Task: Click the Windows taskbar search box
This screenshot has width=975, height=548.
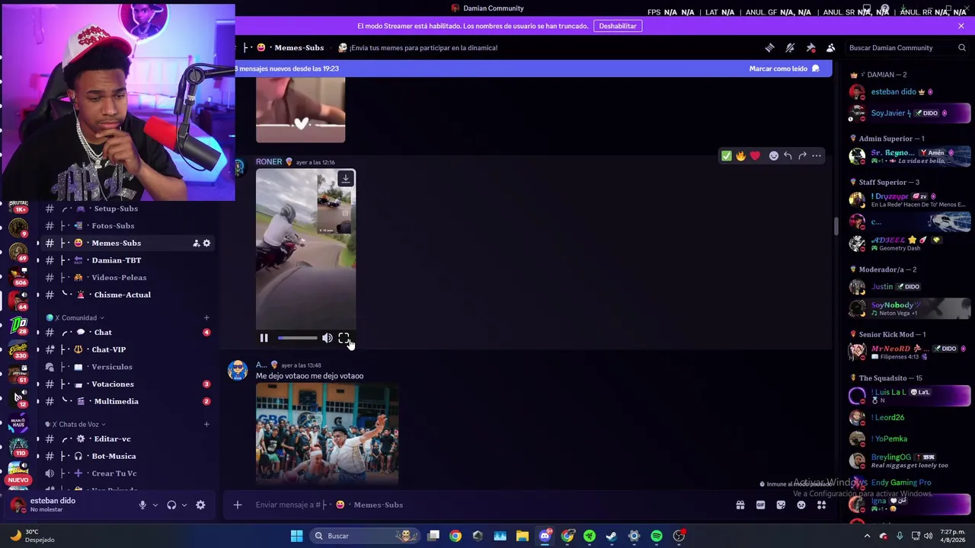Action: coord(366,536)
